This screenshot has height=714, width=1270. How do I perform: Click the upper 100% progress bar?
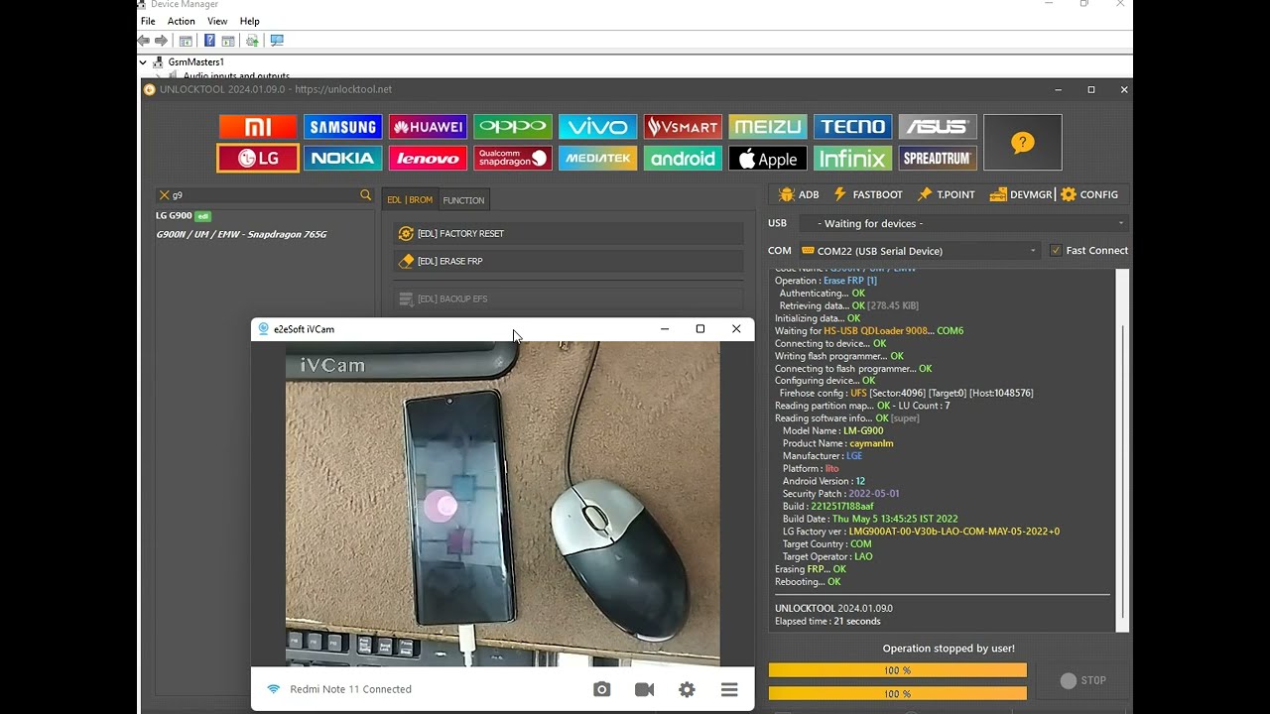pyautogui.click(x=898, y=671)
